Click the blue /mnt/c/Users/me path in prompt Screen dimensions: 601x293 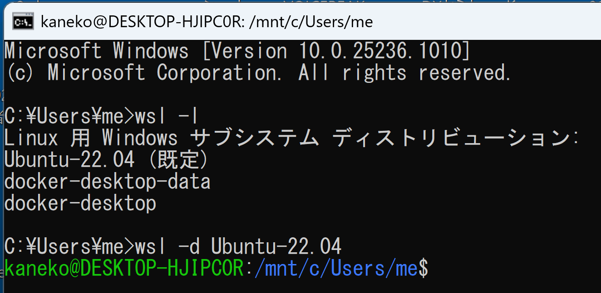336,269
